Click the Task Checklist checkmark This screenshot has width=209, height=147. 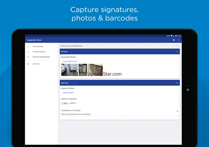pyautogui.click(x=28, y=46)
